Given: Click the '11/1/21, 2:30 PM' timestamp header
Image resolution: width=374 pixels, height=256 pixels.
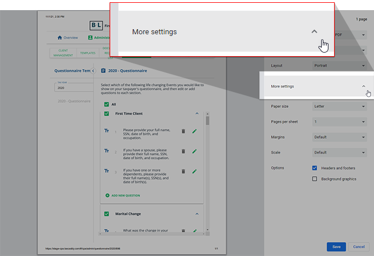Looking at the screenshot, I should click(55, 17).
